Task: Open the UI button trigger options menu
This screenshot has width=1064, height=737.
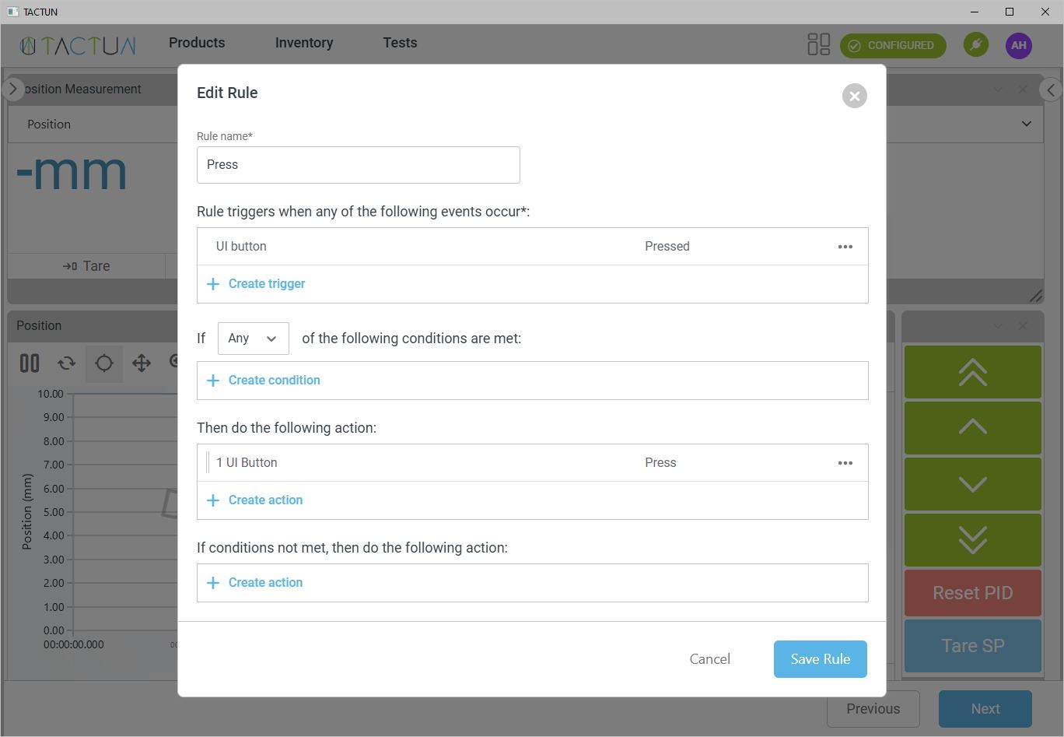Action: pos(845,247)
